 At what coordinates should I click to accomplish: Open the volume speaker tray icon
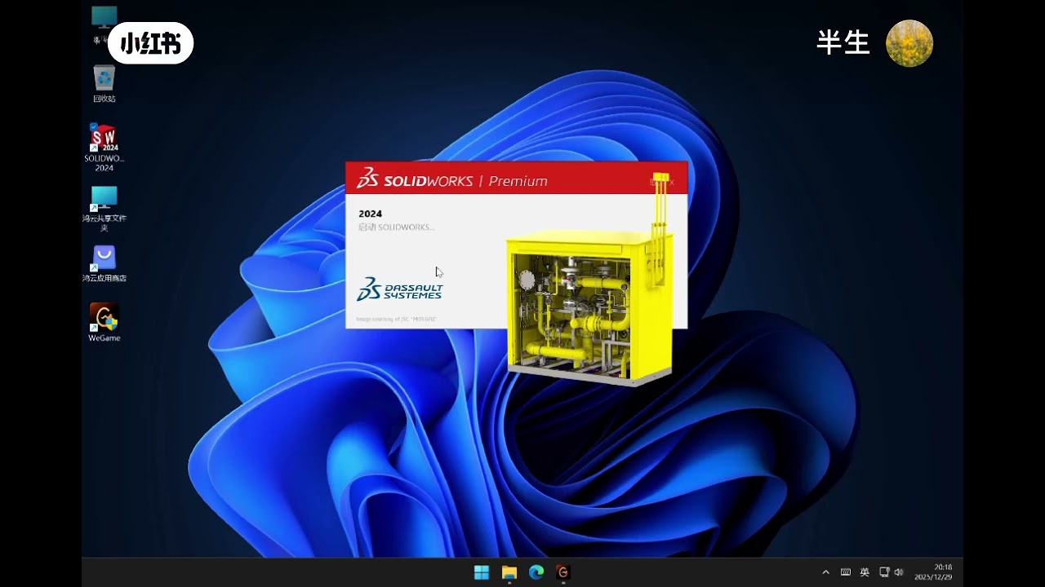[899, 572]
